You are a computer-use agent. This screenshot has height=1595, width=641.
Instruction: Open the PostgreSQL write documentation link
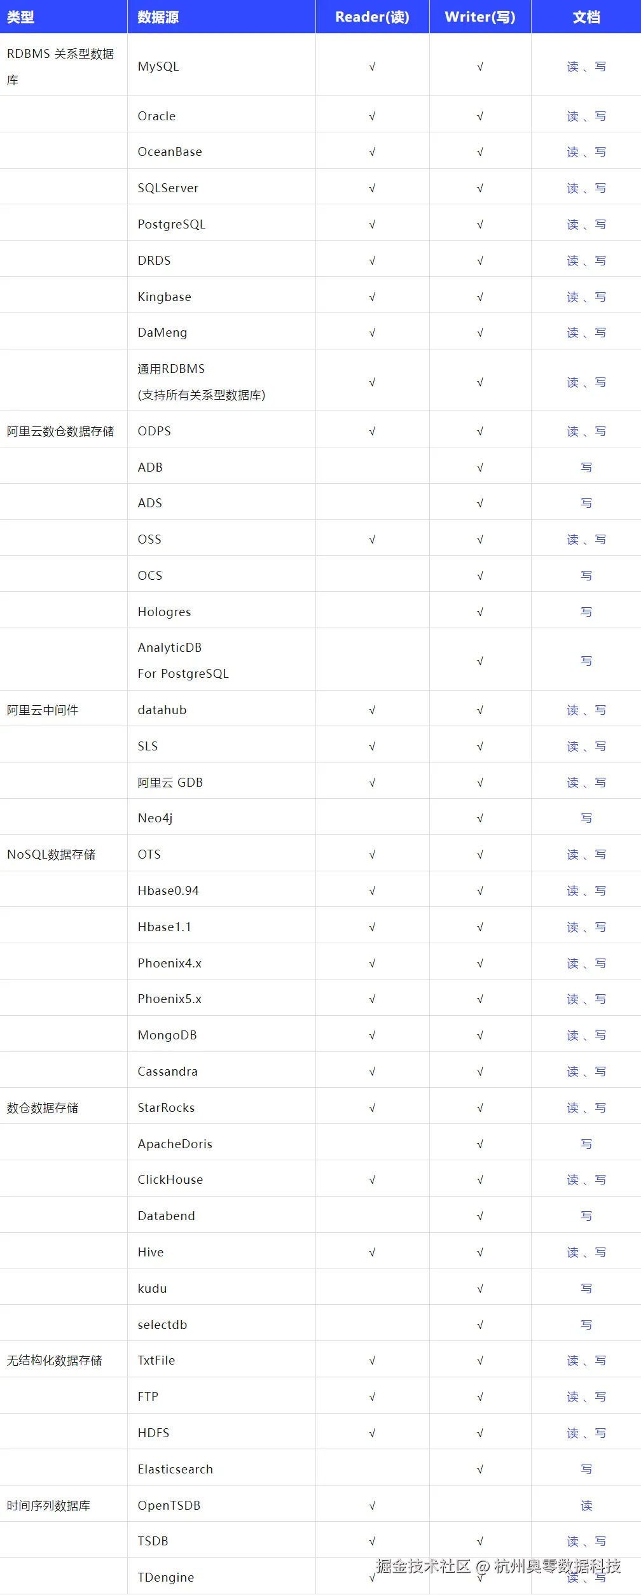point(600,225)
